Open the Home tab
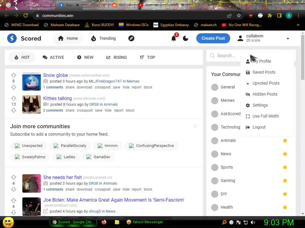Image resolution: width=305 pixels, height=228 pixels. tap(68, 38)
